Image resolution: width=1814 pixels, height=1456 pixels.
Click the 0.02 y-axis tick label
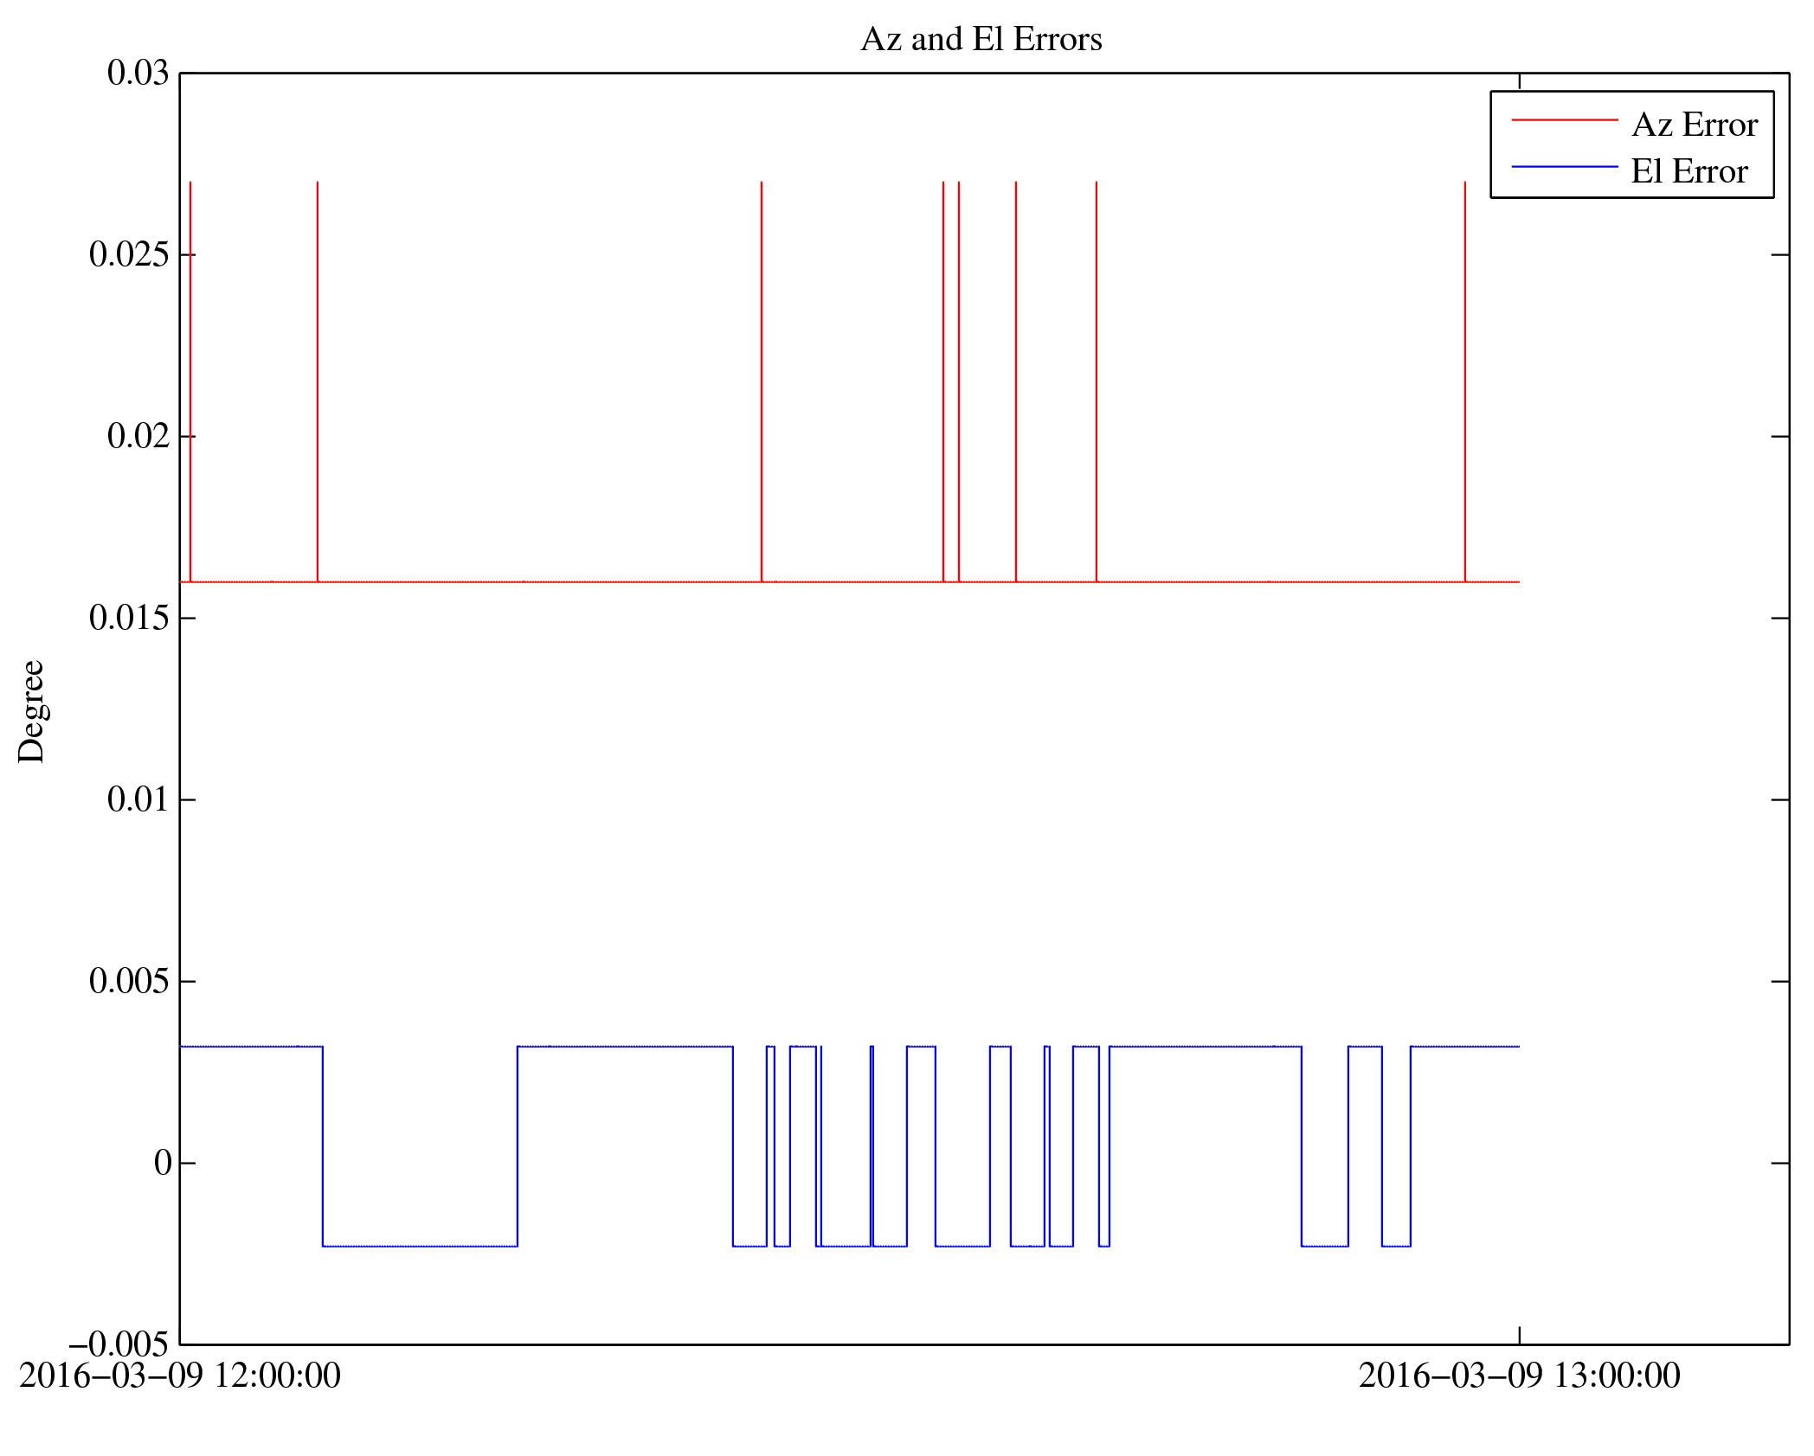pyautogui.click(x=138, y=436)
